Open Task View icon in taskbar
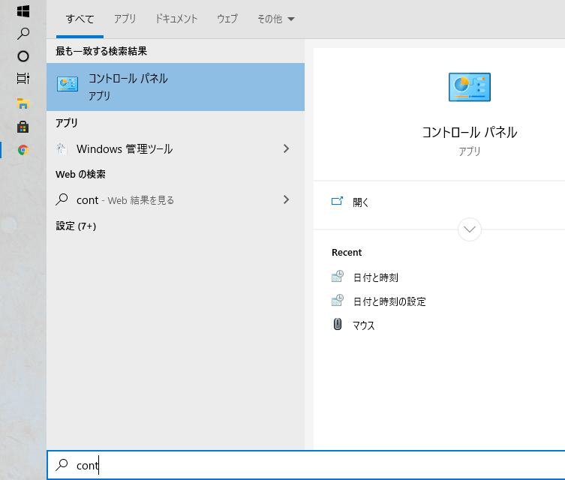 (x=23, y=79)
